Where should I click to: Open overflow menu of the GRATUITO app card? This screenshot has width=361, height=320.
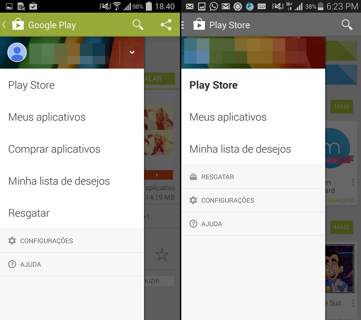(353, 183)
